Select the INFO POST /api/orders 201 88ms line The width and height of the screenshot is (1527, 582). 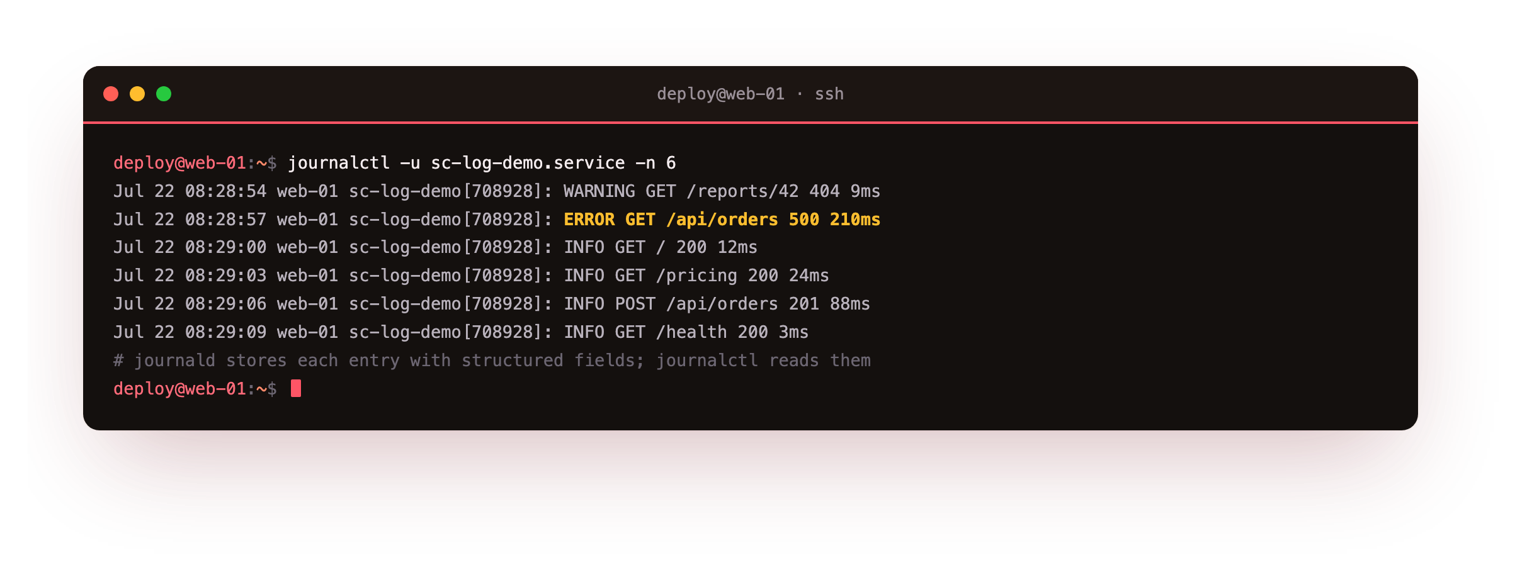click(x=492, y=304)
